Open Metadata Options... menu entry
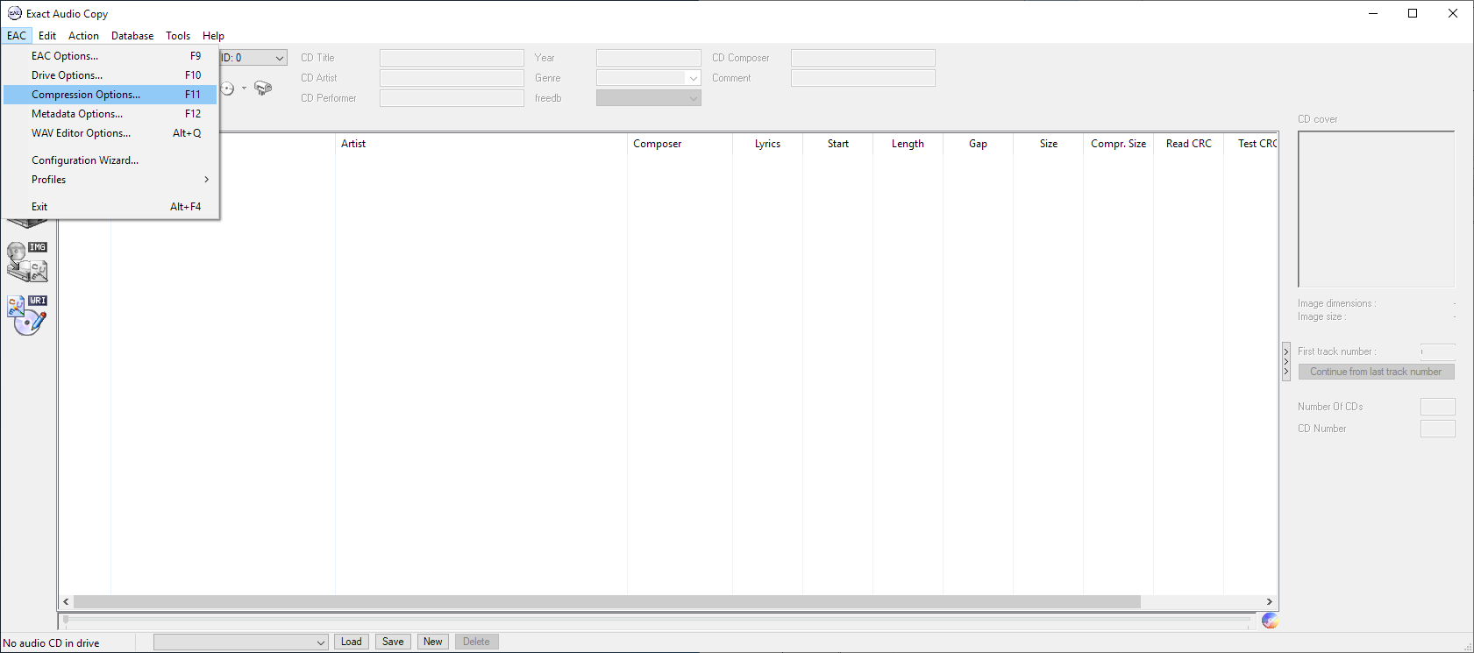Image resolution: width=1474 pixels, height=653 pixels. pos(110,114)
